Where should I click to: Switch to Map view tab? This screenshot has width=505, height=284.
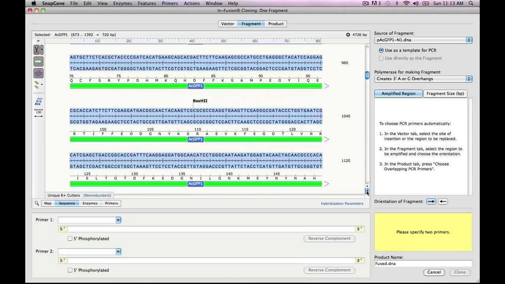[48, 203]
